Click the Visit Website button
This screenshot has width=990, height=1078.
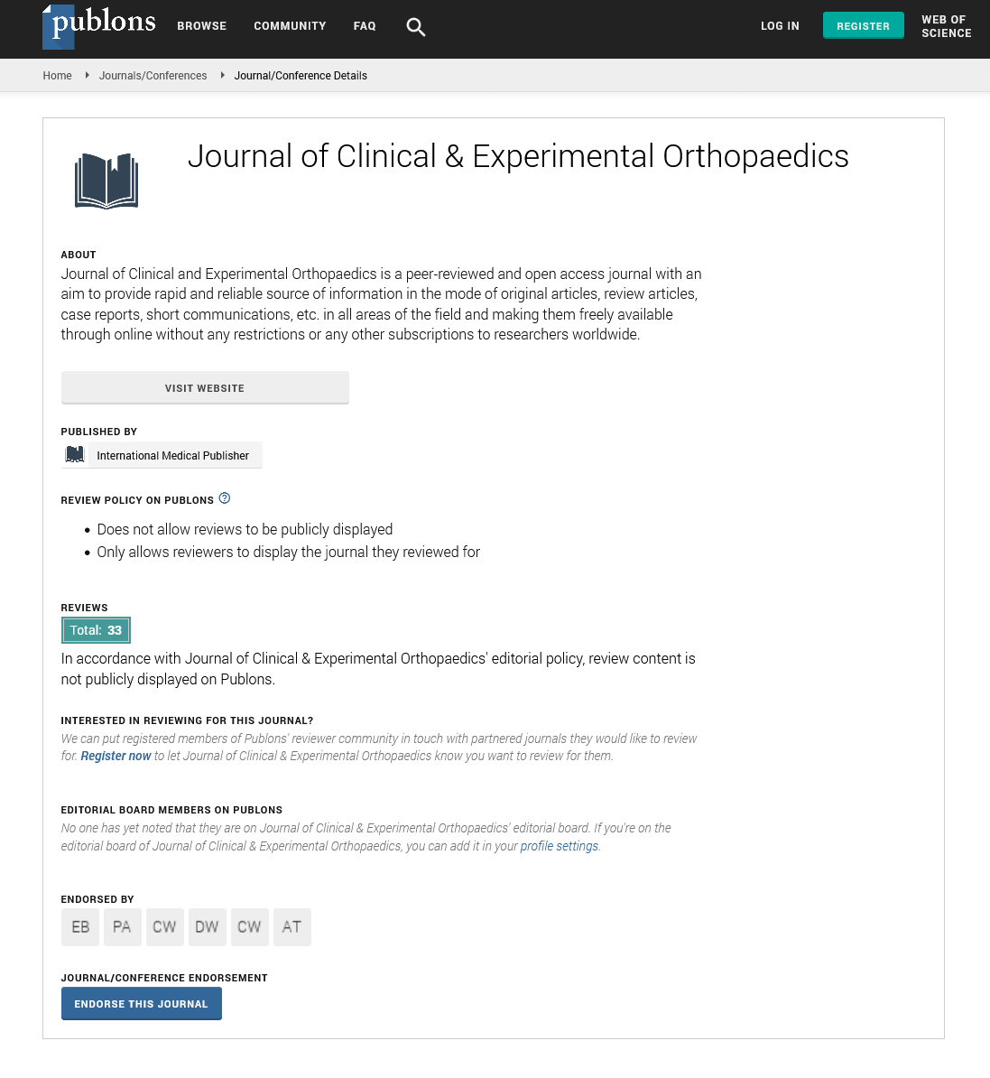click(x=205, y=388)
